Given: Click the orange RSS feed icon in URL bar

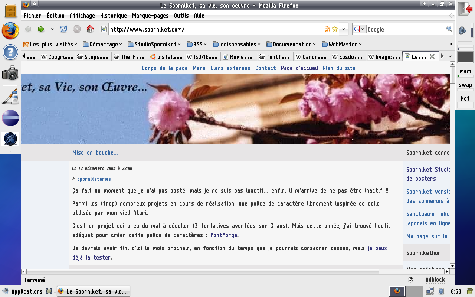Looking at the screenshot, I should [x=327, y=29].
